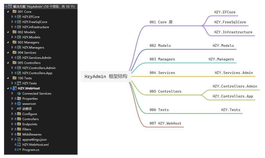The image size is (265, 158).
Task: Click the Properties wrench icon
Action: 19,99
